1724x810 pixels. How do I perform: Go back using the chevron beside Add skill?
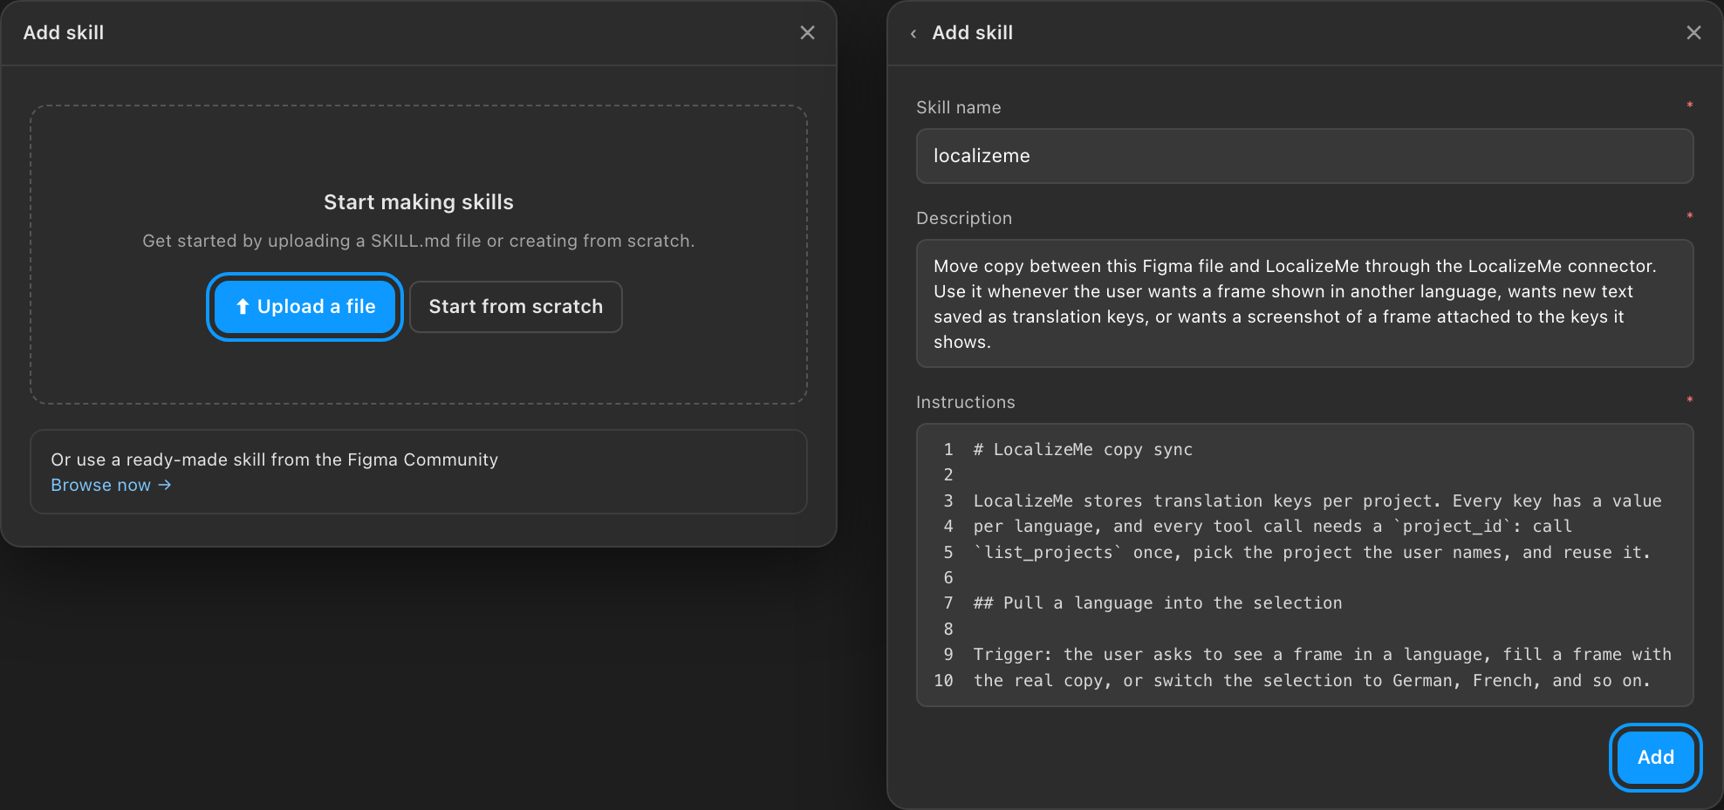913,33
